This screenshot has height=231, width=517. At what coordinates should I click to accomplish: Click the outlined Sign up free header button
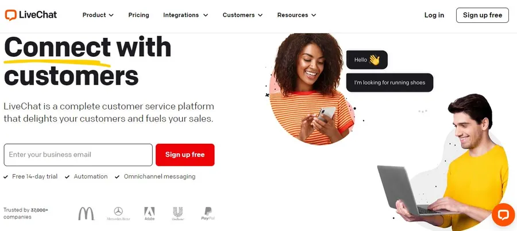pyautogui.click(x=483, y=15)
